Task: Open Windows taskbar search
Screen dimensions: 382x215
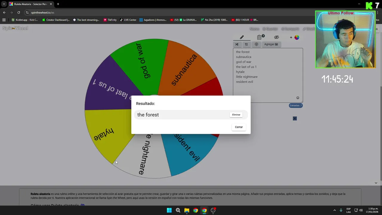Action: click(178, 210)
